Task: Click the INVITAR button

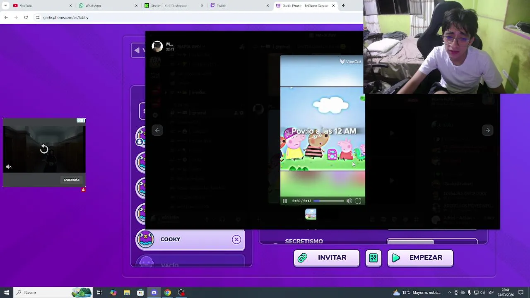Action: click(x=326, y=258)
